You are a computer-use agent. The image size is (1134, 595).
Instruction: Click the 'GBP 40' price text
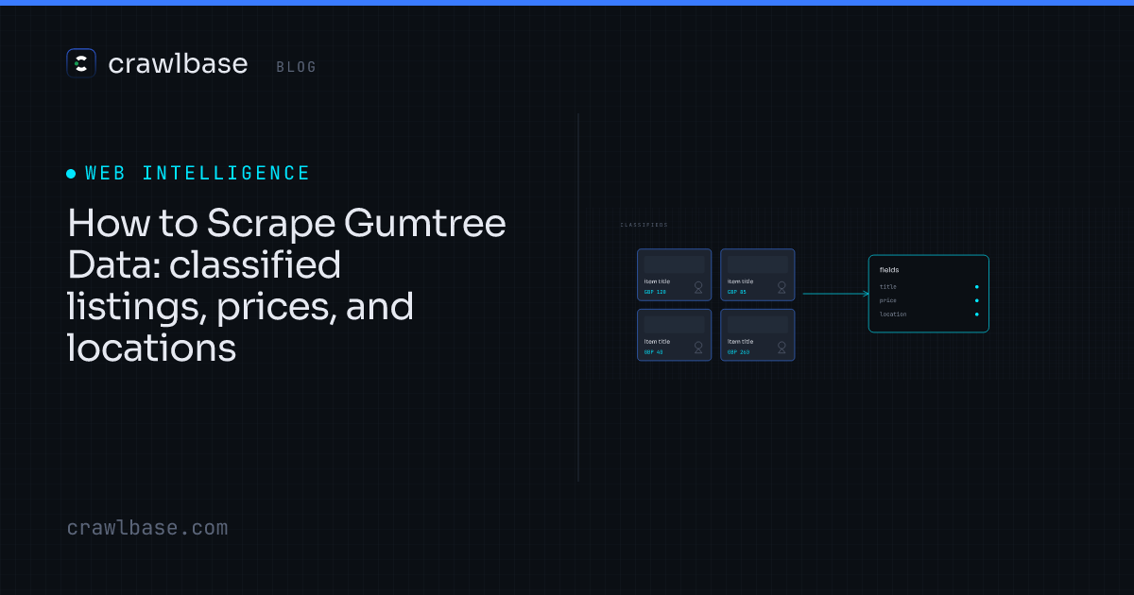653,352
